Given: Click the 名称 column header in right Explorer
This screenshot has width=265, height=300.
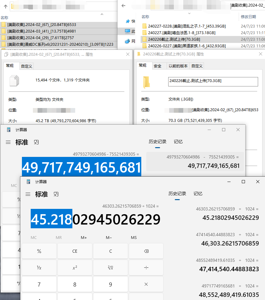Looking at the screenshot, I should tap(145, 17).
